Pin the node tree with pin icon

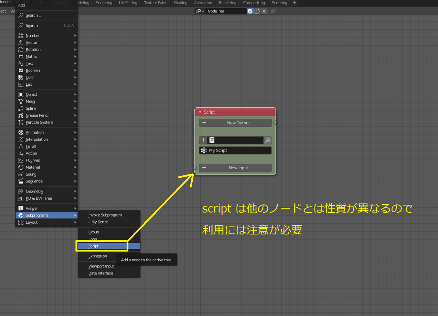pos(273,11)
